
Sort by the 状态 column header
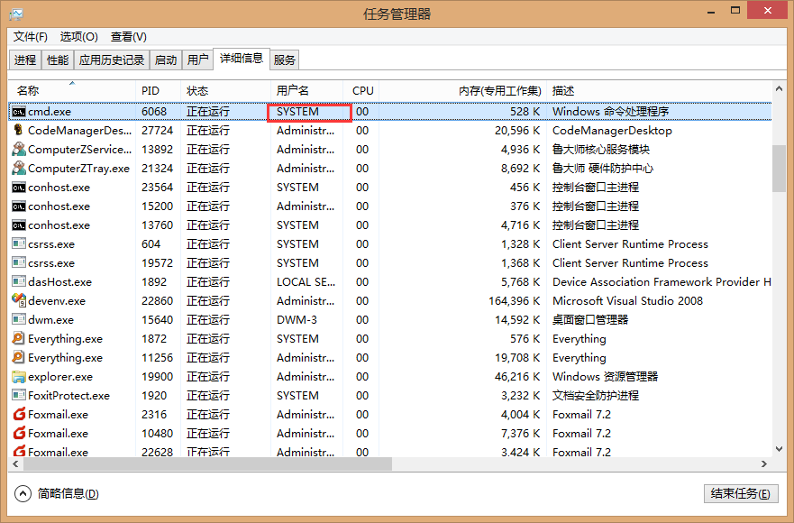[x=226, y=91]
